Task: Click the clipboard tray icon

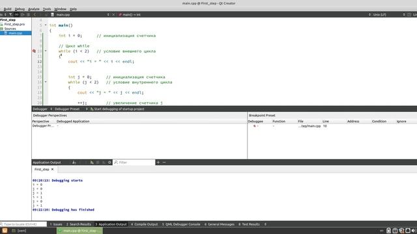Action: [x=388, y=231]
